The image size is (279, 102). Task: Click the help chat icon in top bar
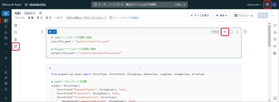[267, 5]
